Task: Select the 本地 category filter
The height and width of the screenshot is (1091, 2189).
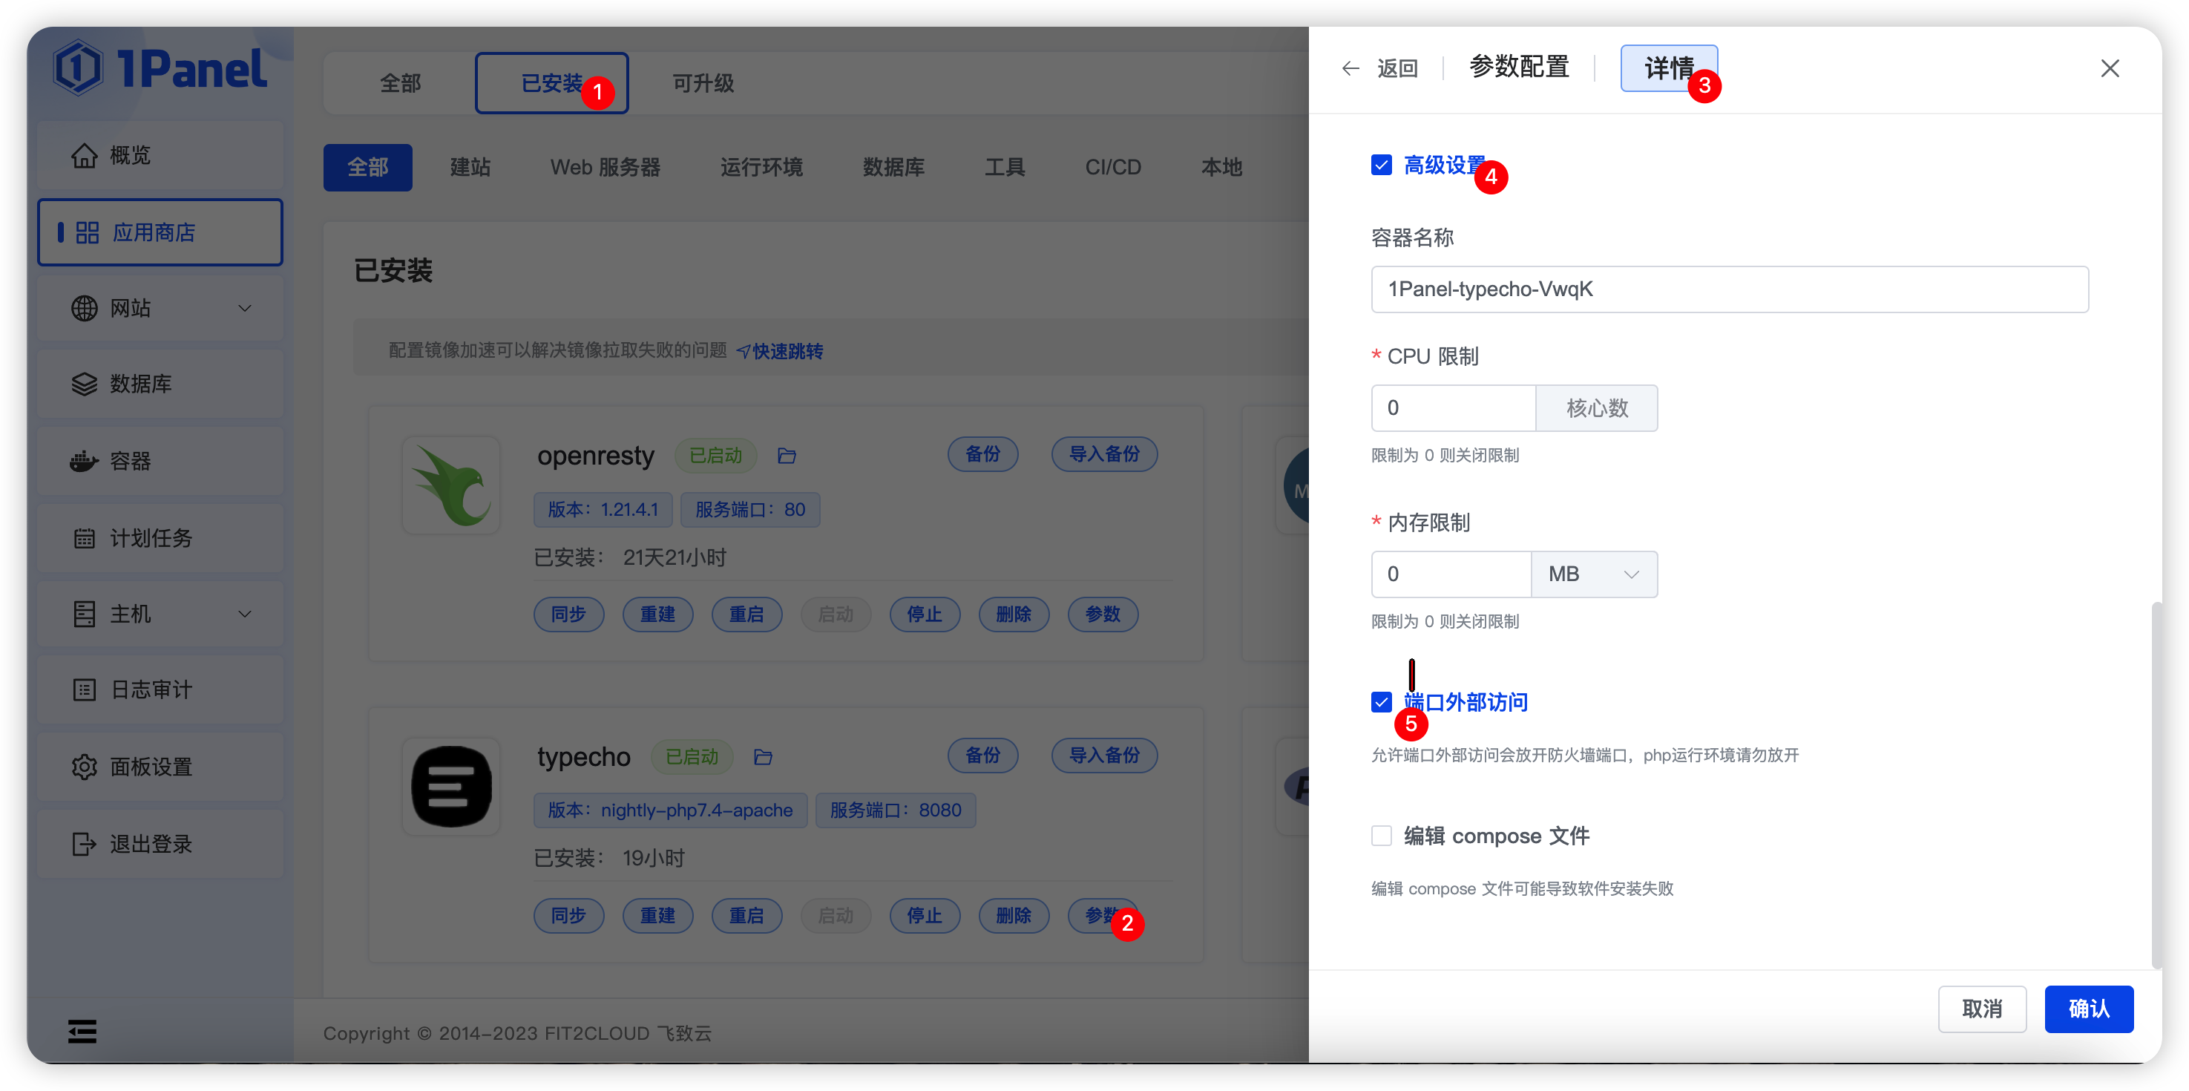Action: click(1221, 168)
